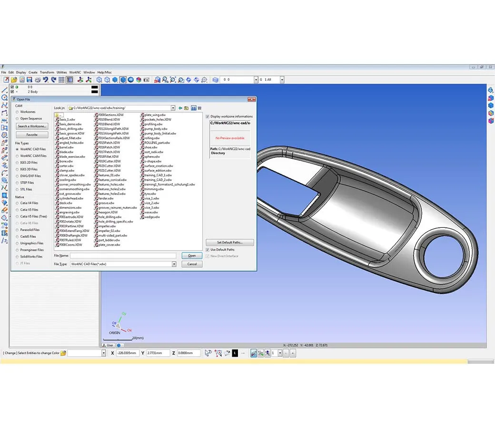This screenshot has height=428, width=495.
Task: Click the print icon in toolbar
Action: [x=38, y=80]
